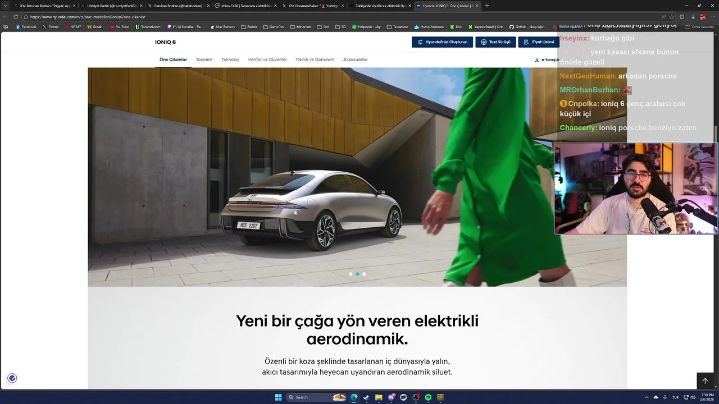Open the Other favorites folder

point(700,26)
